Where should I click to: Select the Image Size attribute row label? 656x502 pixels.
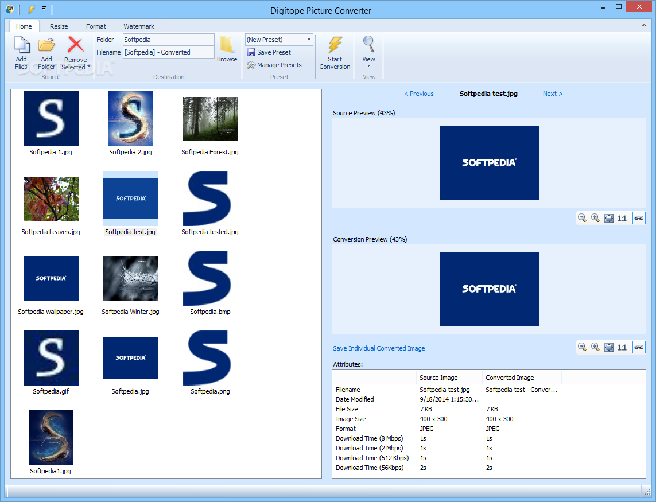click(351, 419)
